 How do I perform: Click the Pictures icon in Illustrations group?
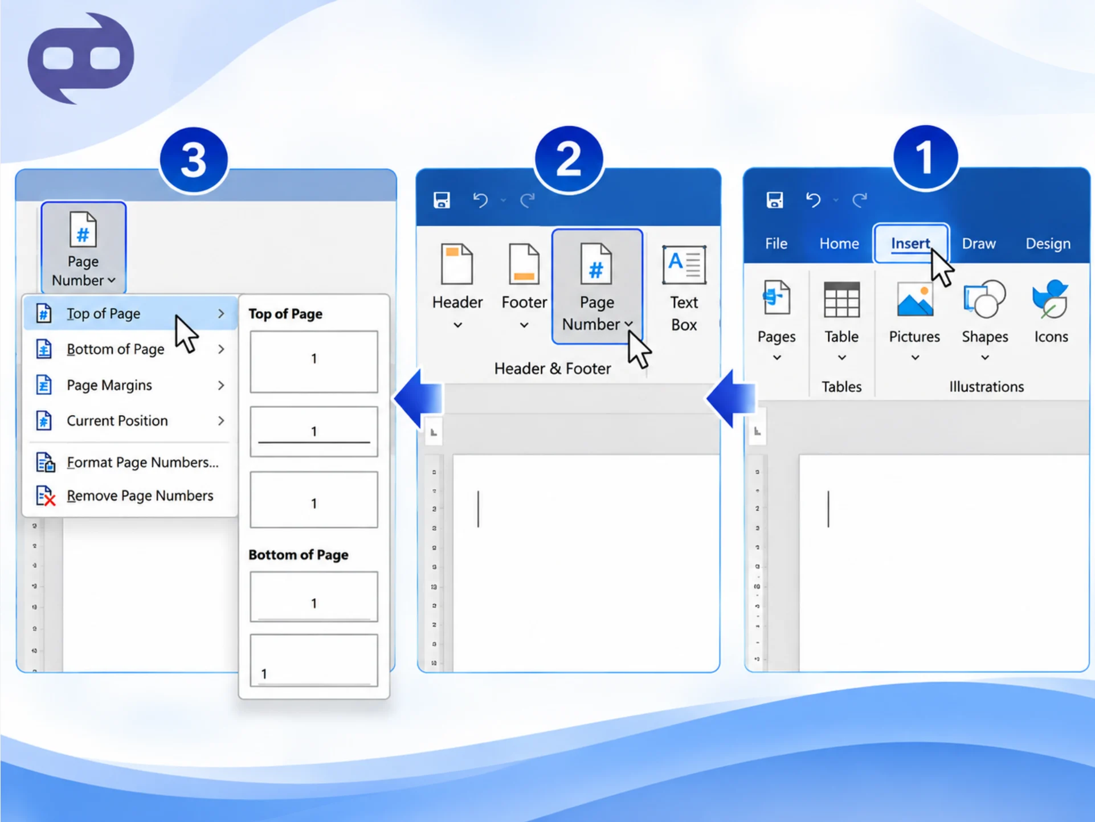tap(915, 299)
